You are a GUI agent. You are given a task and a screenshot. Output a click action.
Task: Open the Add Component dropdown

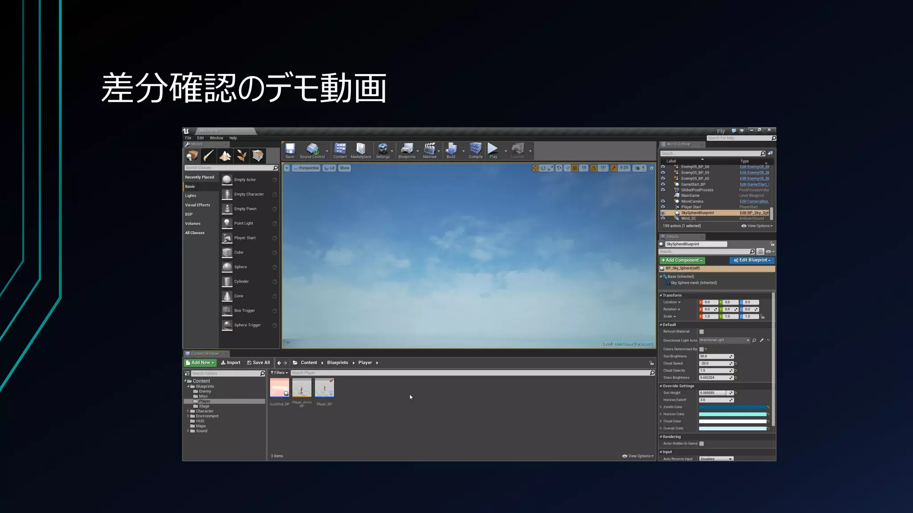tap(682, 261)
